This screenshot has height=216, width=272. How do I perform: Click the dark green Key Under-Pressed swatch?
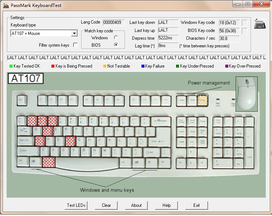(178, 66)
